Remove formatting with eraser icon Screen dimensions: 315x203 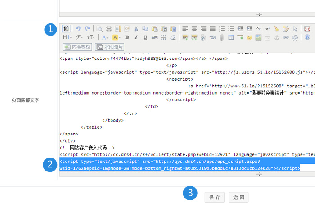click(x=173, y=37)
